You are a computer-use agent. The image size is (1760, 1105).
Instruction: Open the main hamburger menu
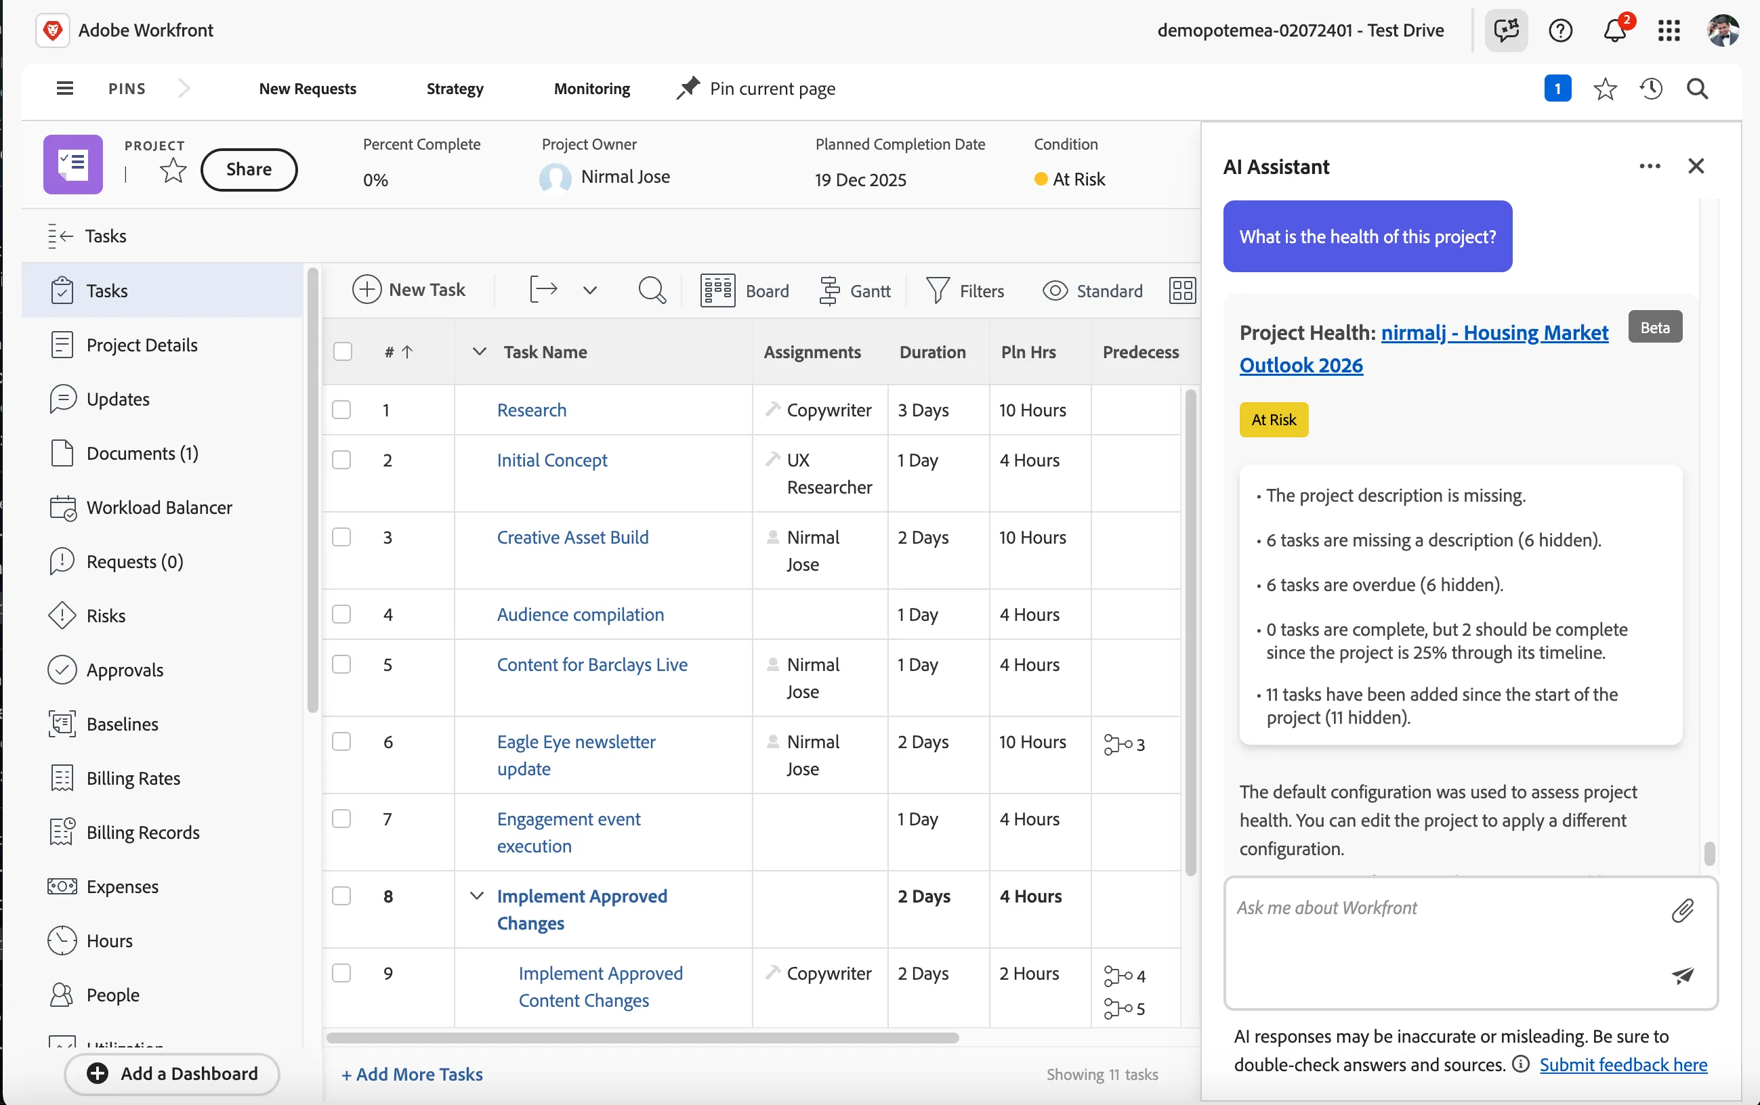tap(65, 89)
